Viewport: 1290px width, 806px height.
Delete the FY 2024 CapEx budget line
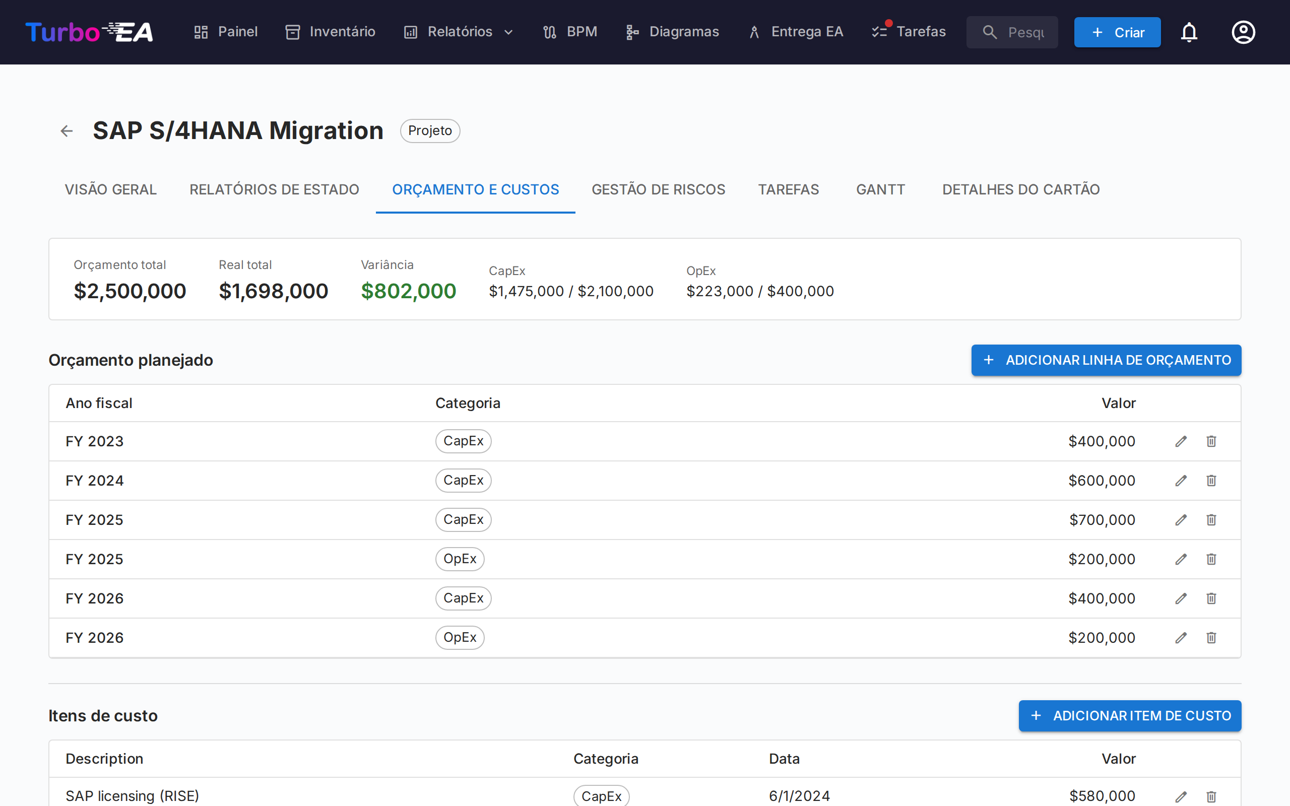(x=1211, y=481)
